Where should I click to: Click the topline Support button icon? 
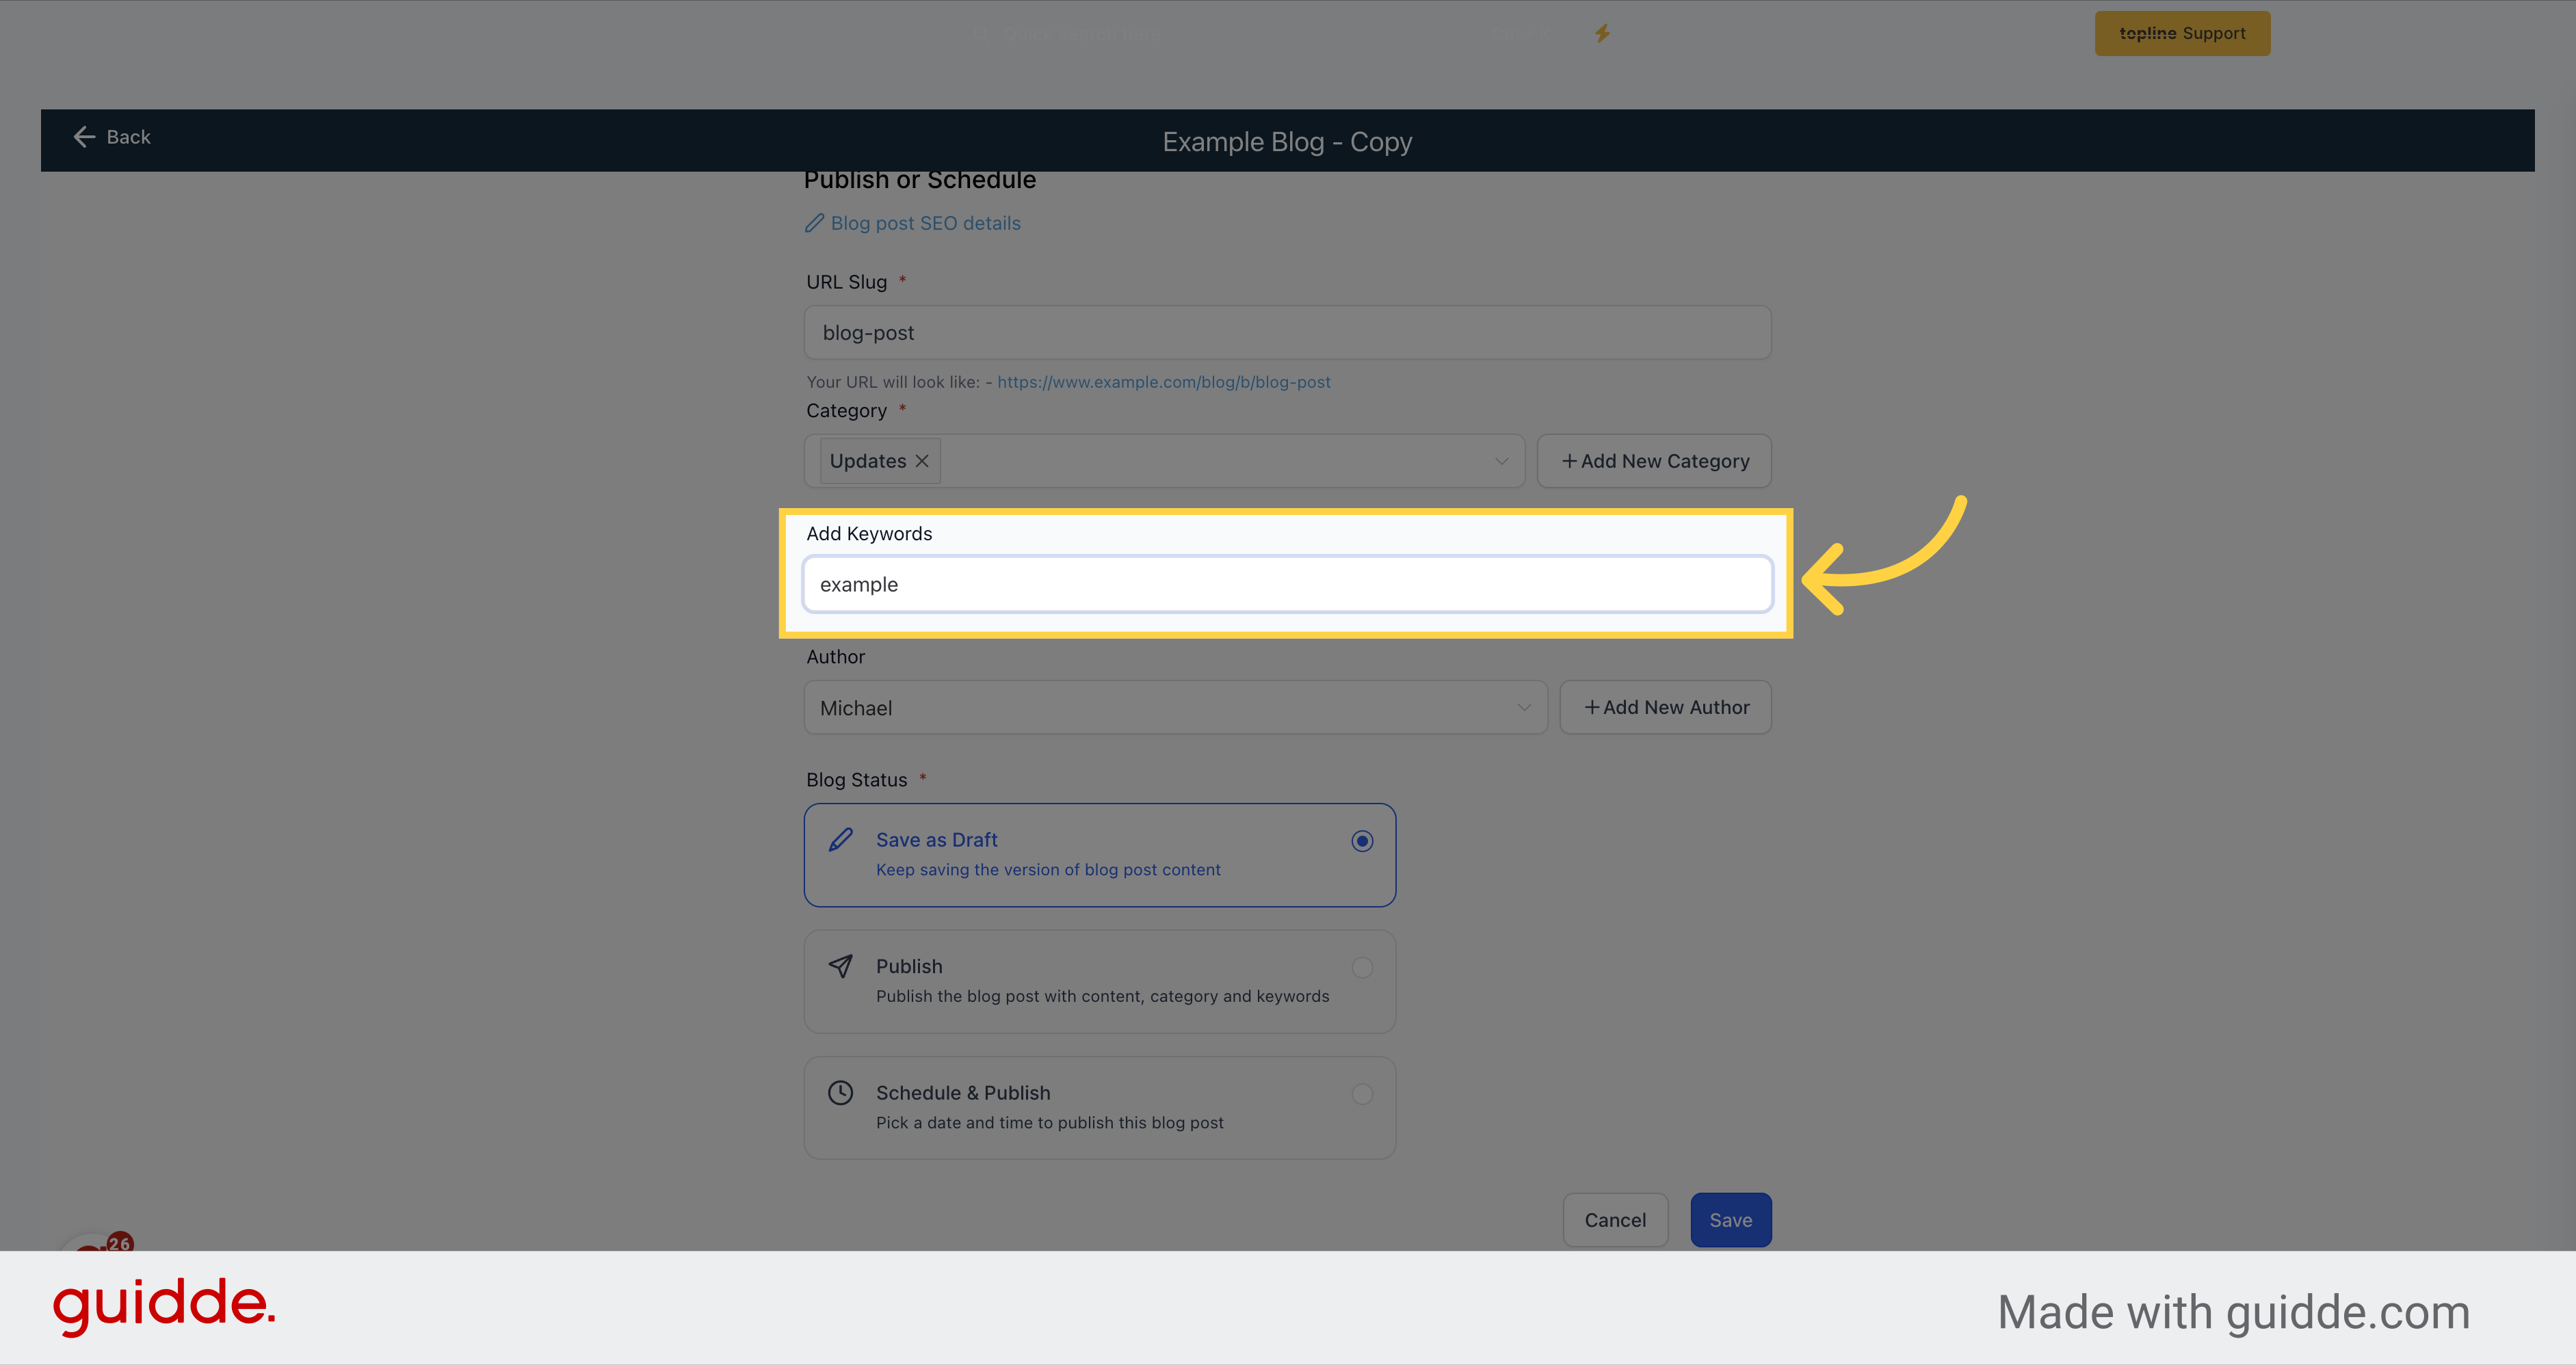2184,32
